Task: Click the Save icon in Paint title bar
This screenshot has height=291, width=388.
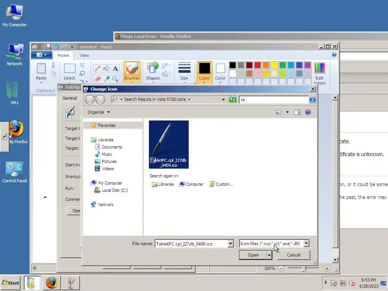Action: [x=48, y=47]
